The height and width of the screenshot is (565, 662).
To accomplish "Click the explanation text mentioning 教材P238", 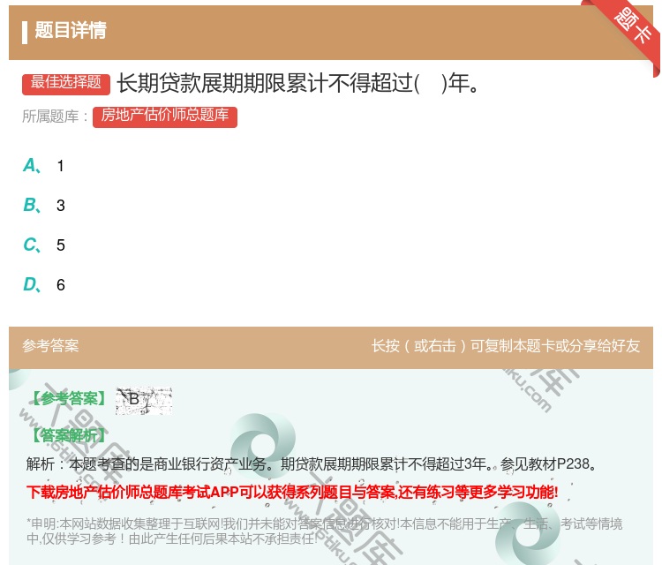I will pos(312,463).
